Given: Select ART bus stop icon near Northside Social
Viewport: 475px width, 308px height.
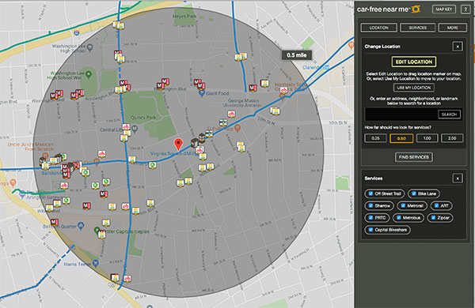Looking at the screenshot, I should (264, 84).
